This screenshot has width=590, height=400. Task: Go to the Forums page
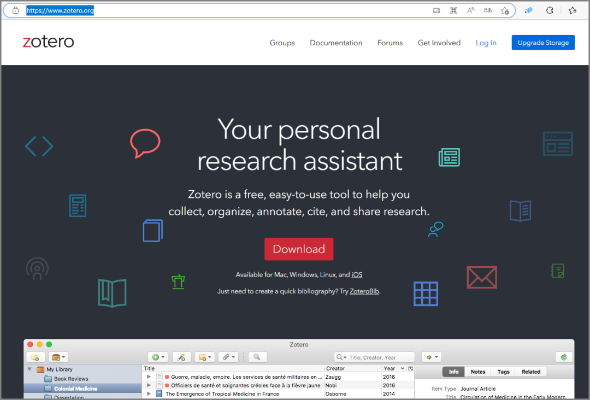pos(390,43)
